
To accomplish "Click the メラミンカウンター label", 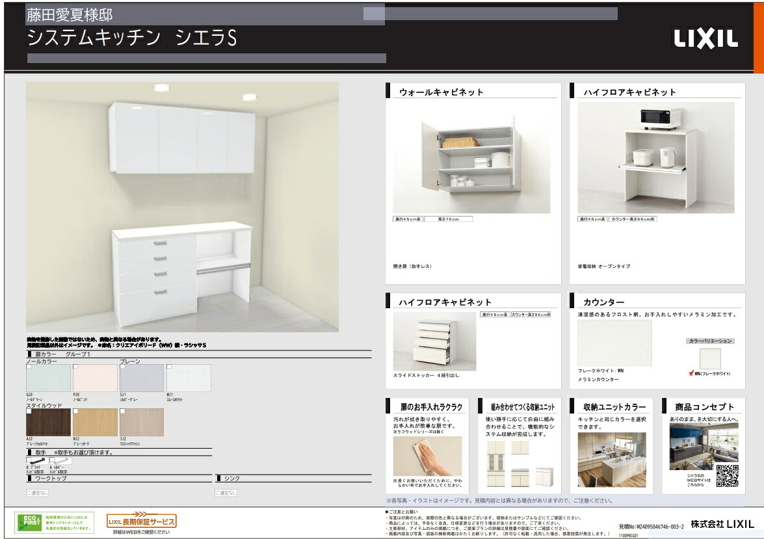I will 598,380.
